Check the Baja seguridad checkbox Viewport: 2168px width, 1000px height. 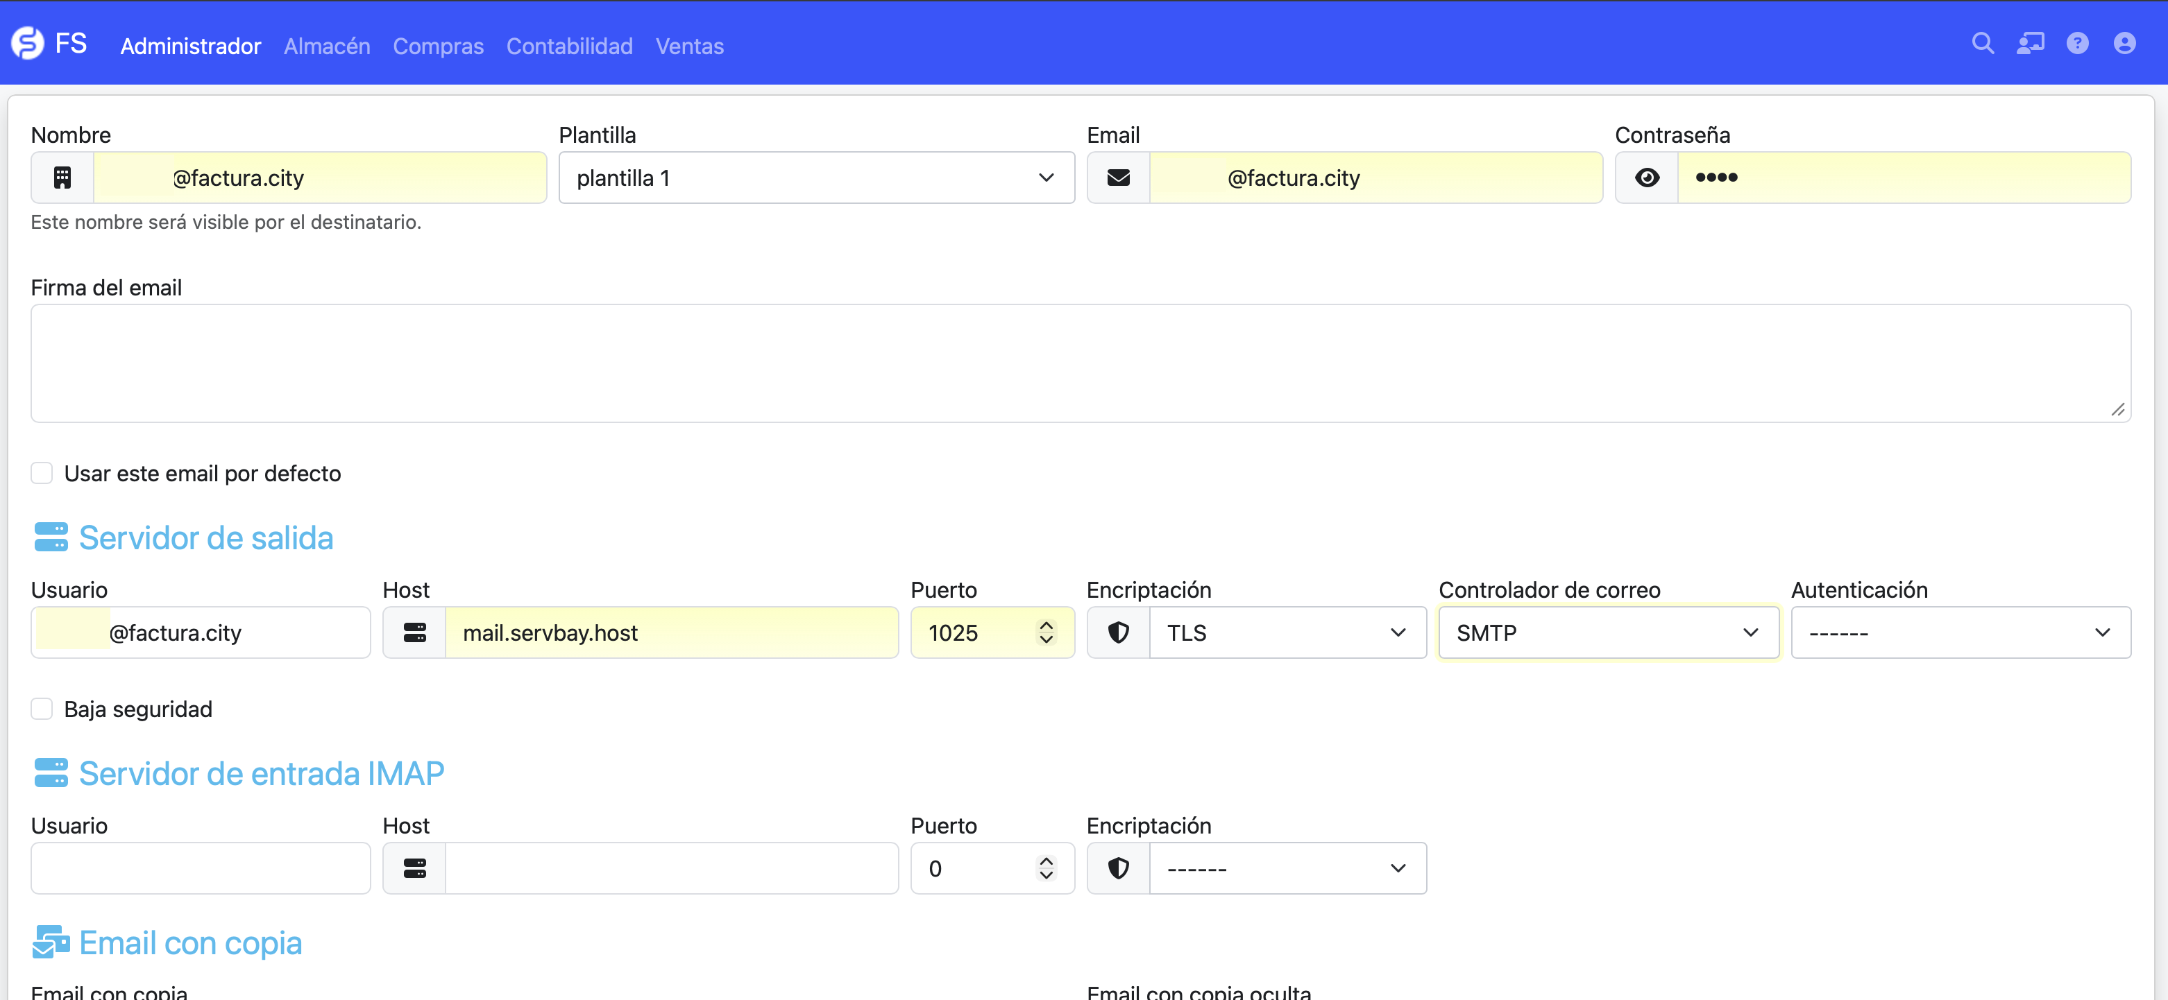pos(41,709)
